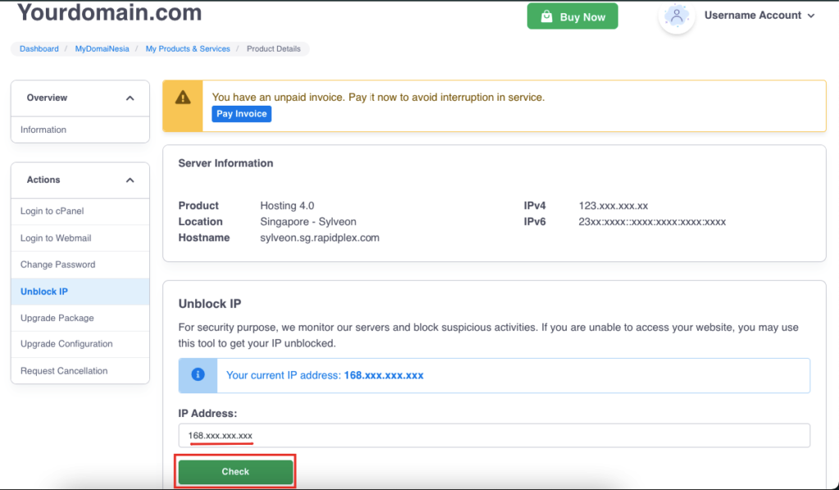Open Upgrade Configuration action

[x=80, y=344]
